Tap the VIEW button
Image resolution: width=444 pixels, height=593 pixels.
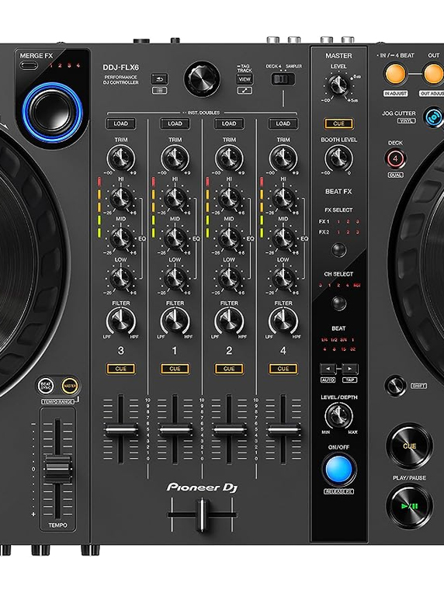(x=245, y=79)
